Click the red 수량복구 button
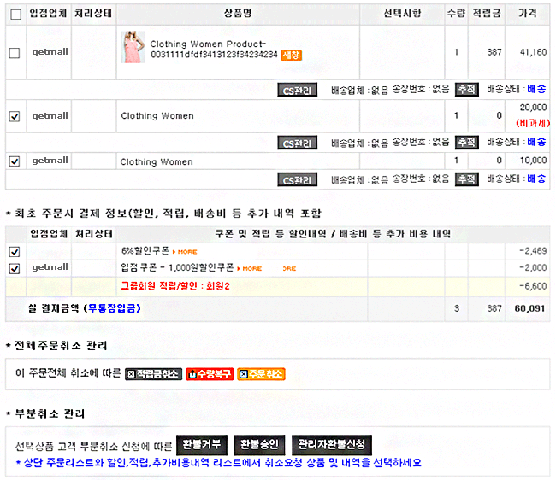The width and height of the screenshot is (556, 480). click(x=209, y=374)
